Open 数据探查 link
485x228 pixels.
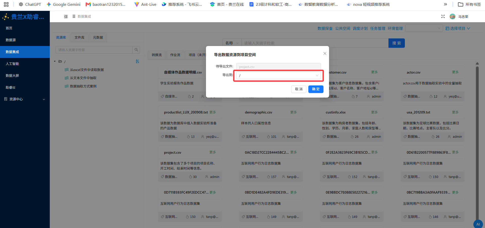pos(325,28)
